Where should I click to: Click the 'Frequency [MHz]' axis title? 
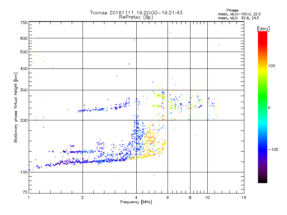136,202
